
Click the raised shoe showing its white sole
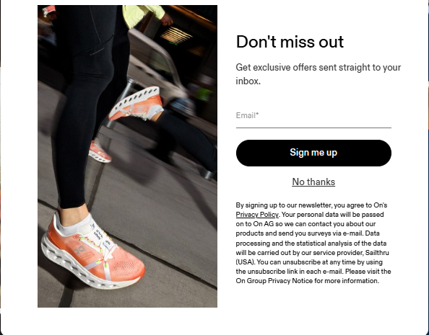pyautogui.click(x=136, y=104)
